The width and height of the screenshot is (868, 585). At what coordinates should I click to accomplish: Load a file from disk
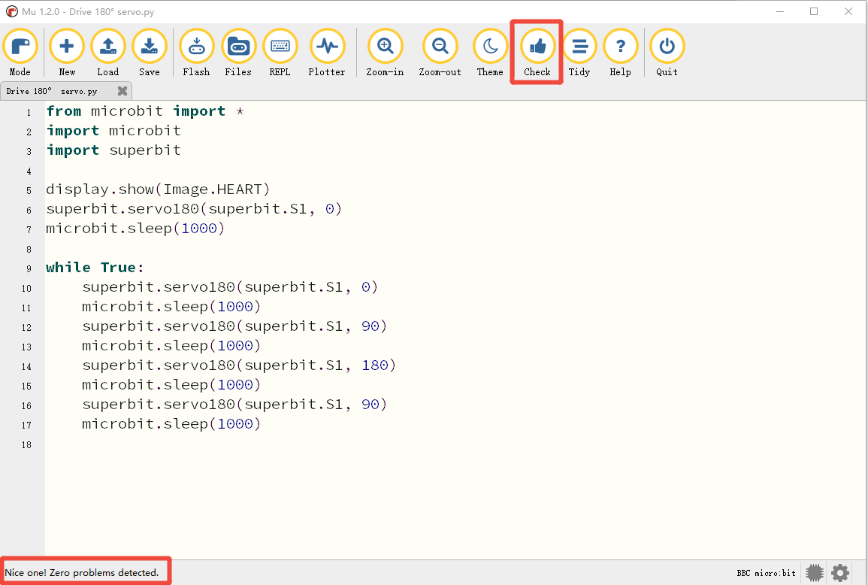(108, 53)
